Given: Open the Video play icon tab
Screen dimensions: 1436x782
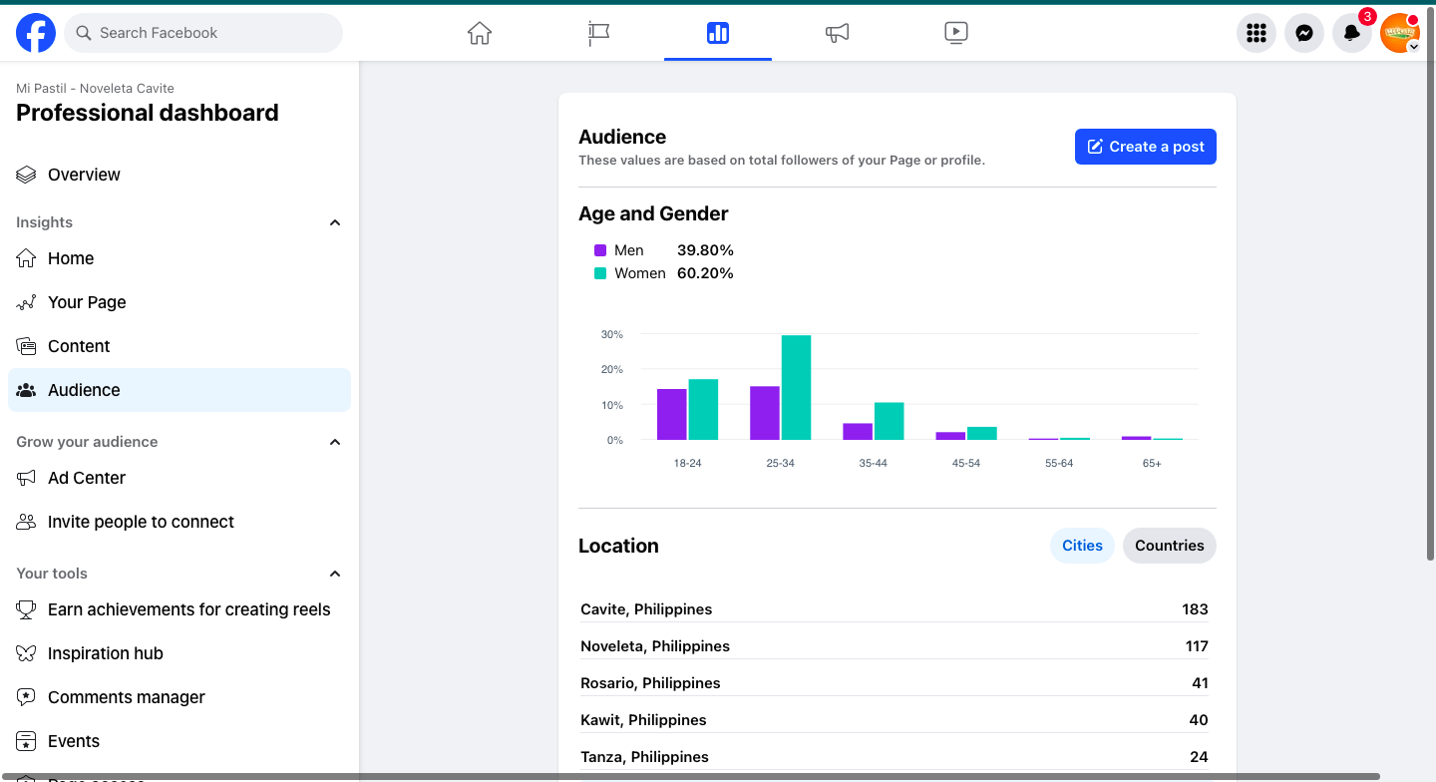Looking at the screenshot, I should (x=956, y=33).
